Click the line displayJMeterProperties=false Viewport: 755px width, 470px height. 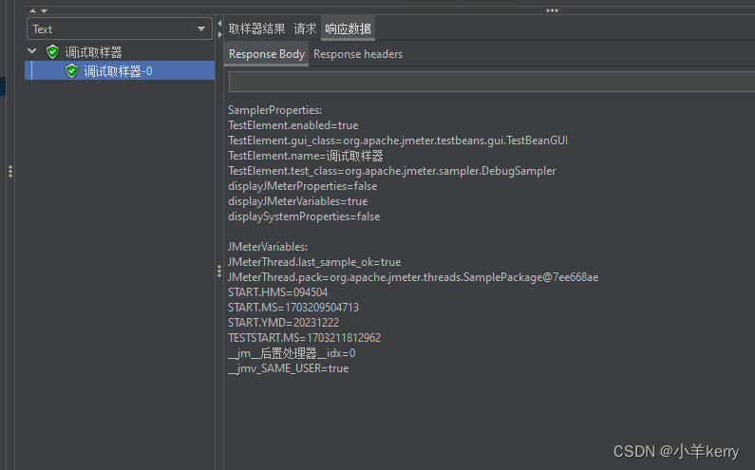pyautogui.click(x=302, y=186)
